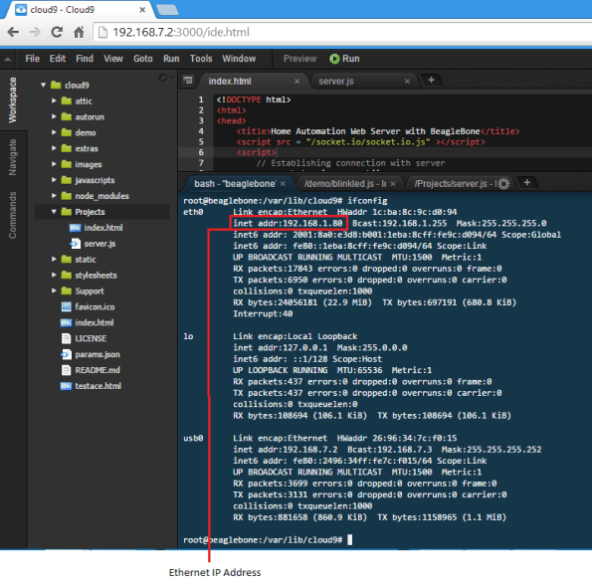Image resolution: width=592 pixels, height=585 pixels.
Task: Click the cloud9 folder icon
Action: click(x=56, y=85)
